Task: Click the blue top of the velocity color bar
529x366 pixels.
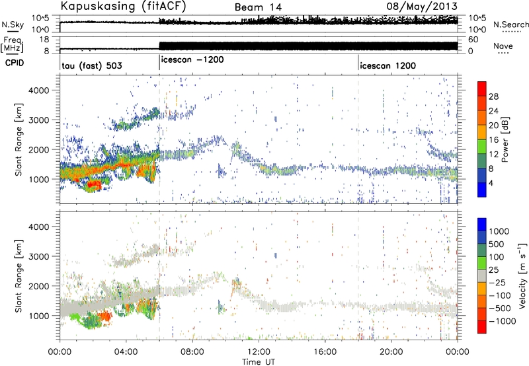Action: click(x=482, y=225)
